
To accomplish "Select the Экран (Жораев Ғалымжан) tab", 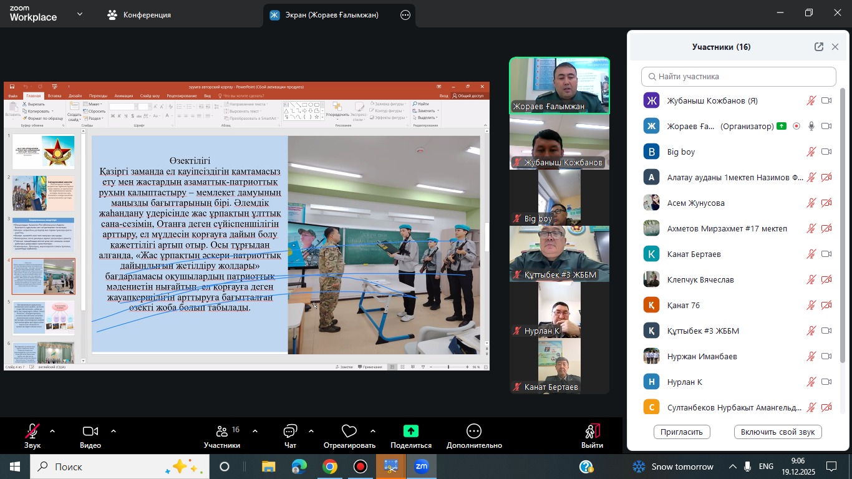I will pyautogui.click(x=331, y=15).
